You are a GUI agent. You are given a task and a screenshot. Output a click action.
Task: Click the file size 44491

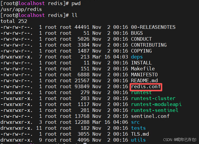(82, 27)
